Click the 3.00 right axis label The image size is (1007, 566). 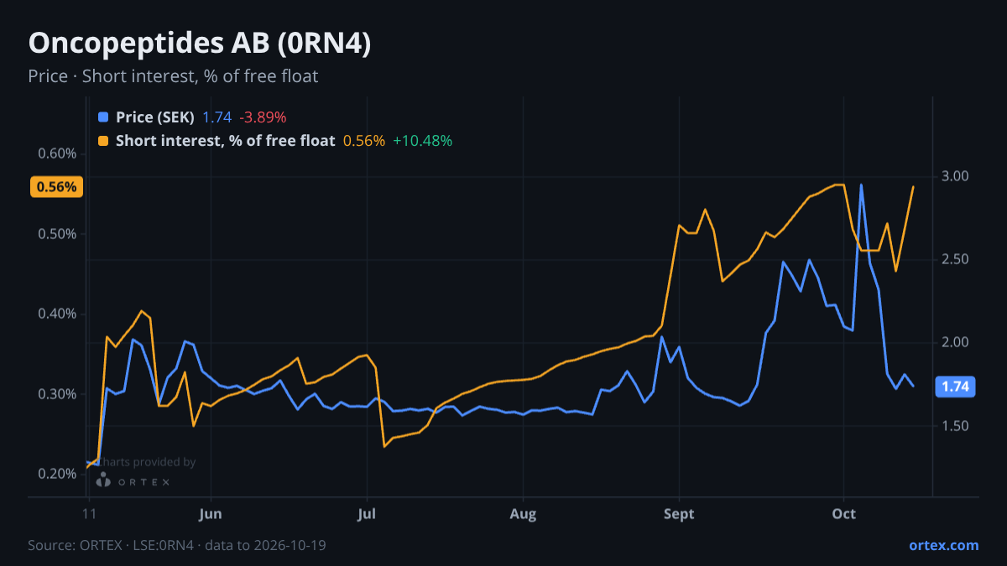956,176
